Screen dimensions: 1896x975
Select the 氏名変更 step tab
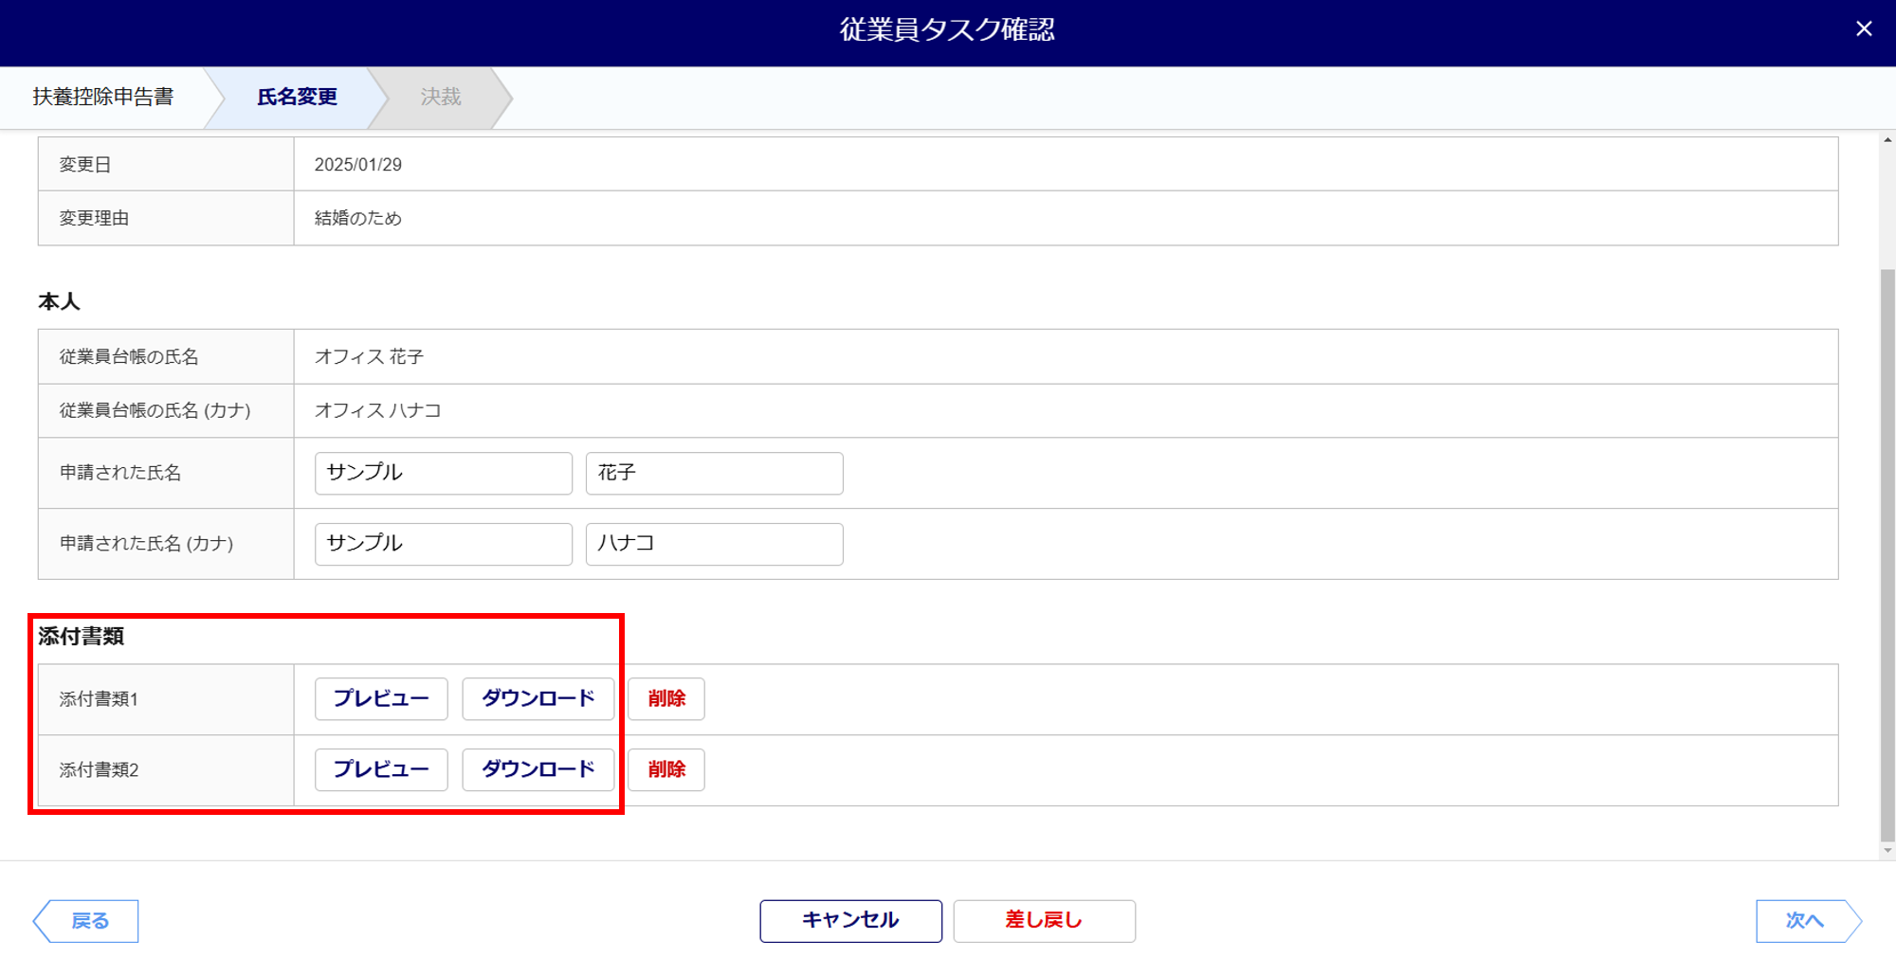[x=297, y=97]
